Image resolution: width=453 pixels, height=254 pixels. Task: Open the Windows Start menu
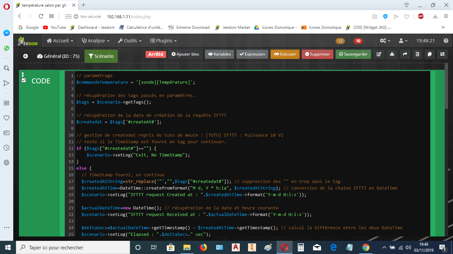coord(8,247)
